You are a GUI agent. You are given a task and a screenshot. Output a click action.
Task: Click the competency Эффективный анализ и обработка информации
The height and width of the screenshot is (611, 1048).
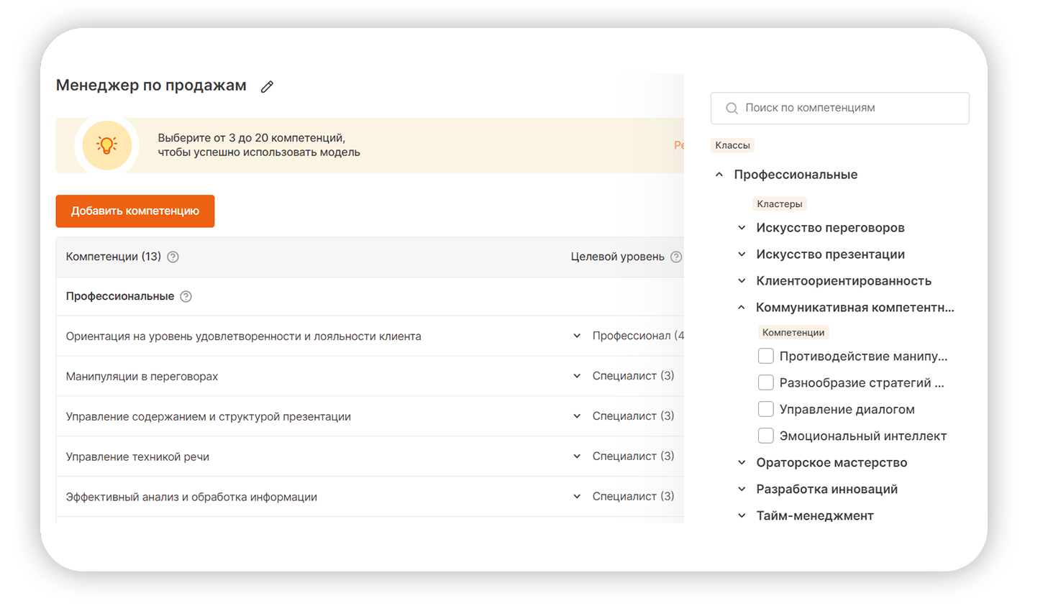click(191, 497)
